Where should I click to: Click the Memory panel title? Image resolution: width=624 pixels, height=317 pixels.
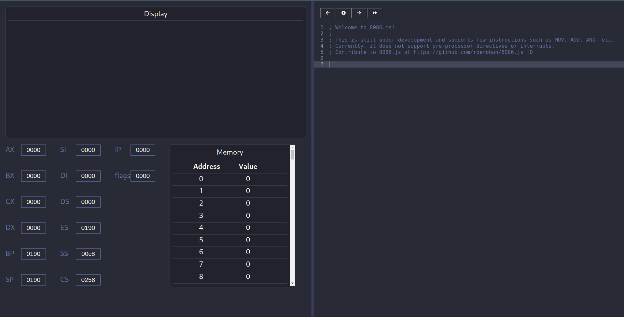(230, 152)
